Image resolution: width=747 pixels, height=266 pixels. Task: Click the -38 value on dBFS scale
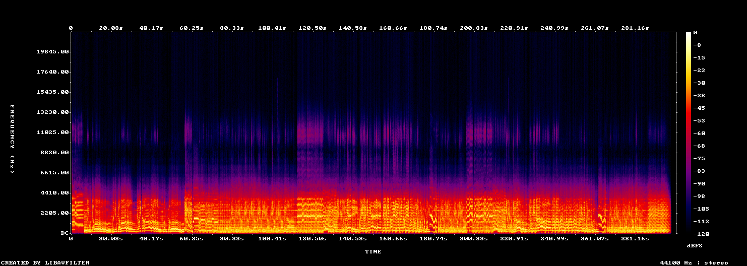(699, 96)
